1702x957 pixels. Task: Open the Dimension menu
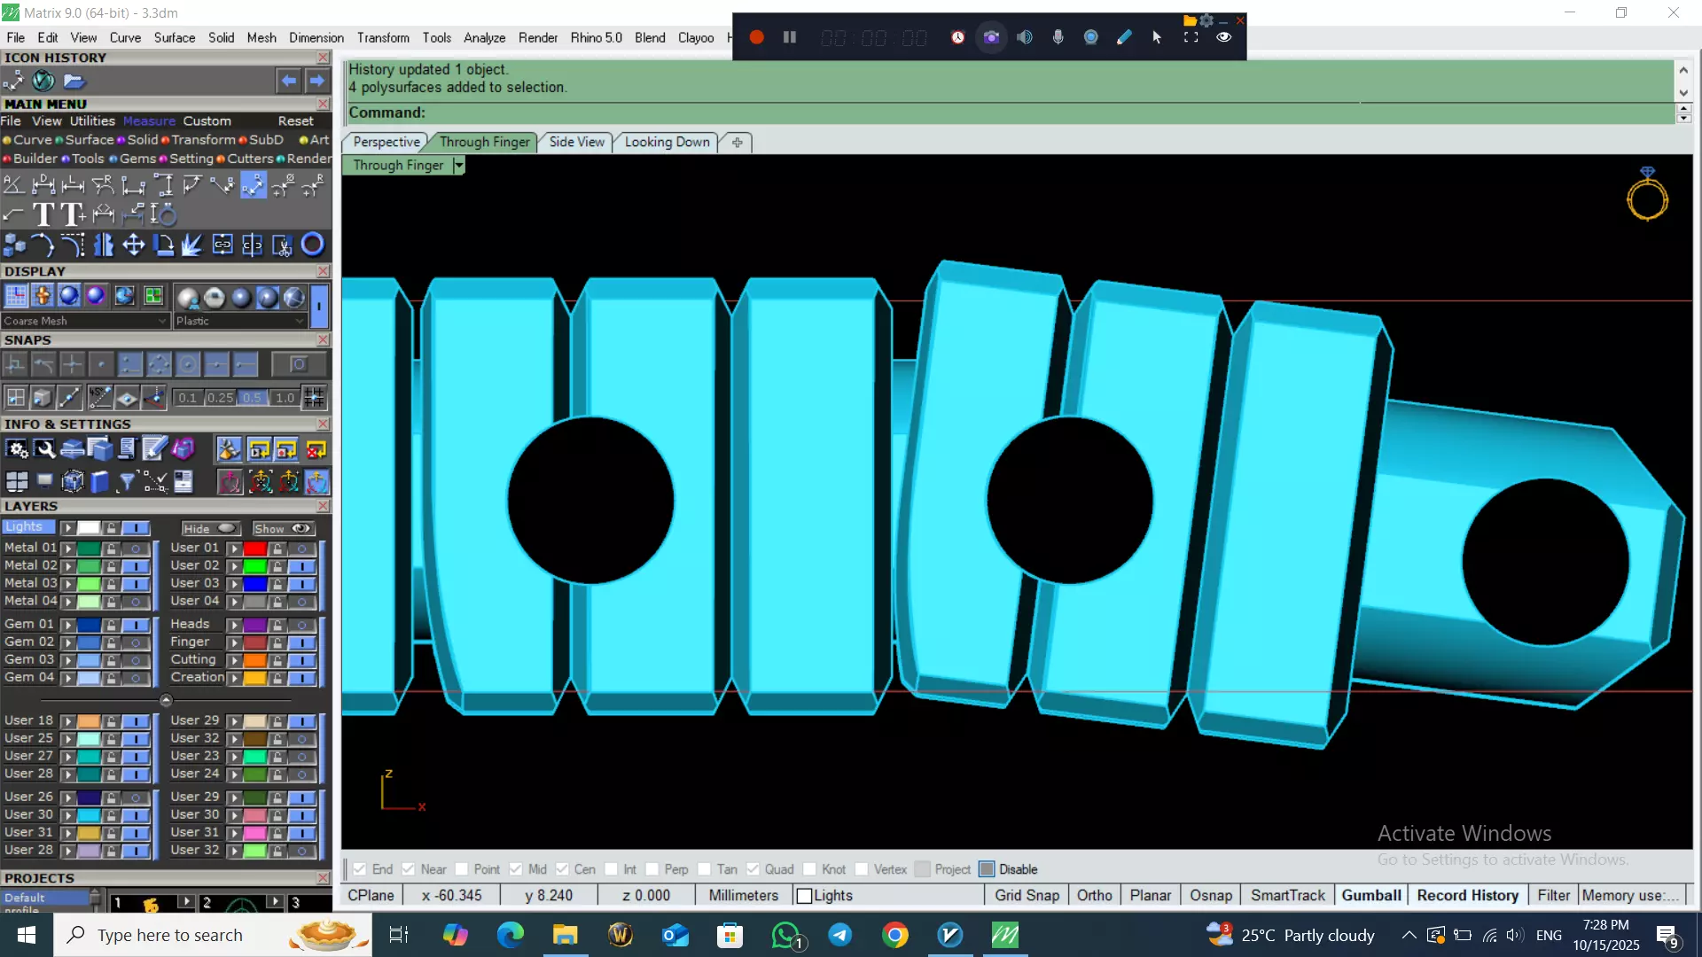(x=316, y=37)
